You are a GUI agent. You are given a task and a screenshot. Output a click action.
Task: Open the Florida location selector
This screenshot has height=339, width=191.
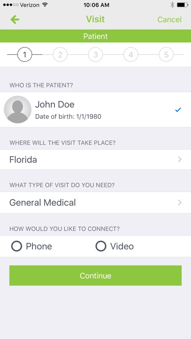point(95,160)
